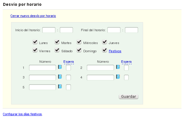Open phonebook icon for number 4

click(118, 77)
